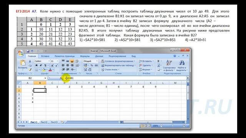Open the Общий number format dropdown
The height and width of the screenshot is (138, 246).
(97, 61)
